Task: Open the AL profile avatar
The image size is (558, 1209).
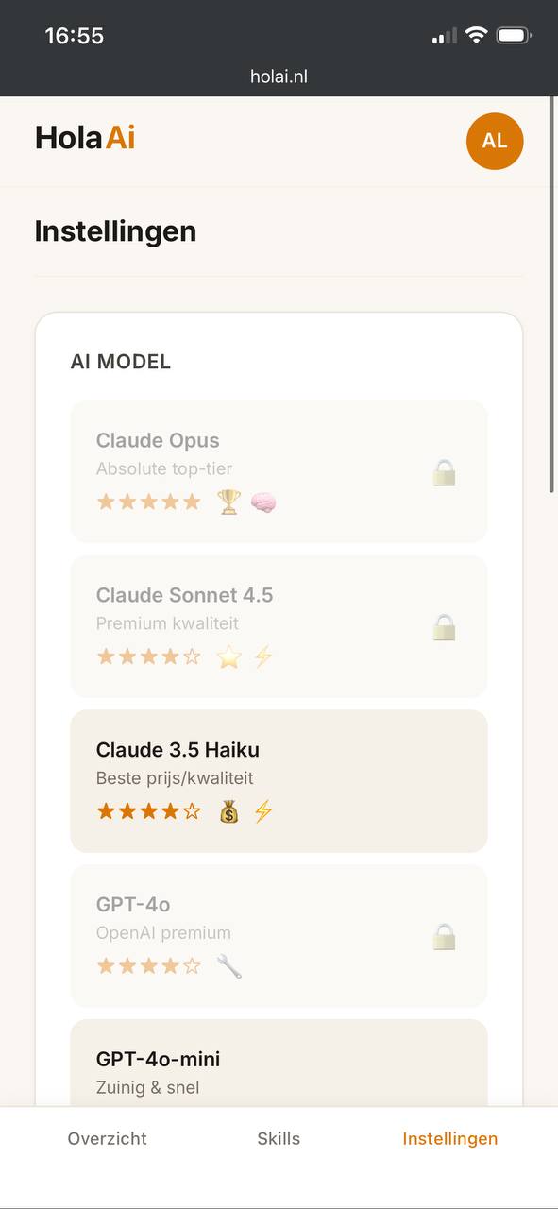Action: (495, 141)
